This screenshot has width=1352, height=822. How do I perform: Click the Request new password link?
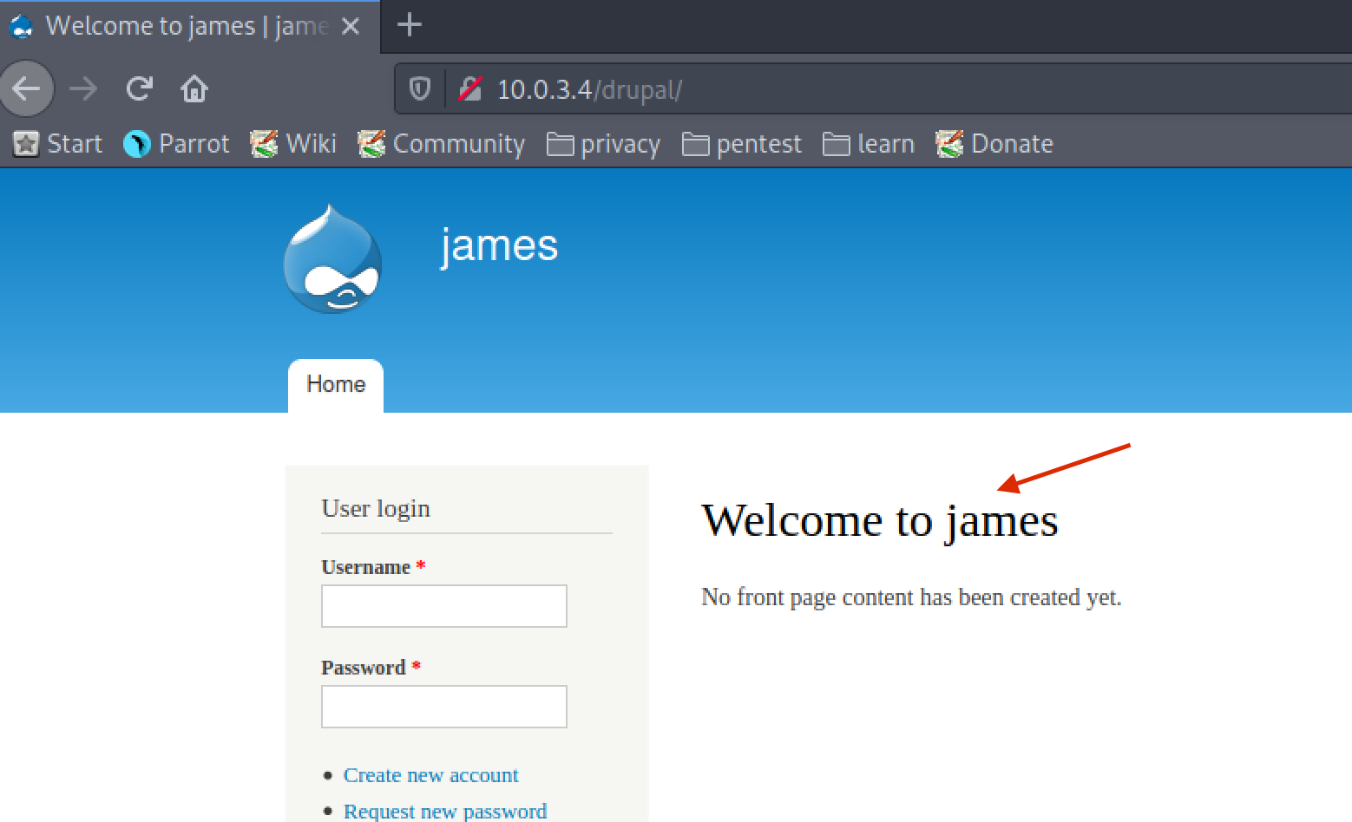point(444,811)
